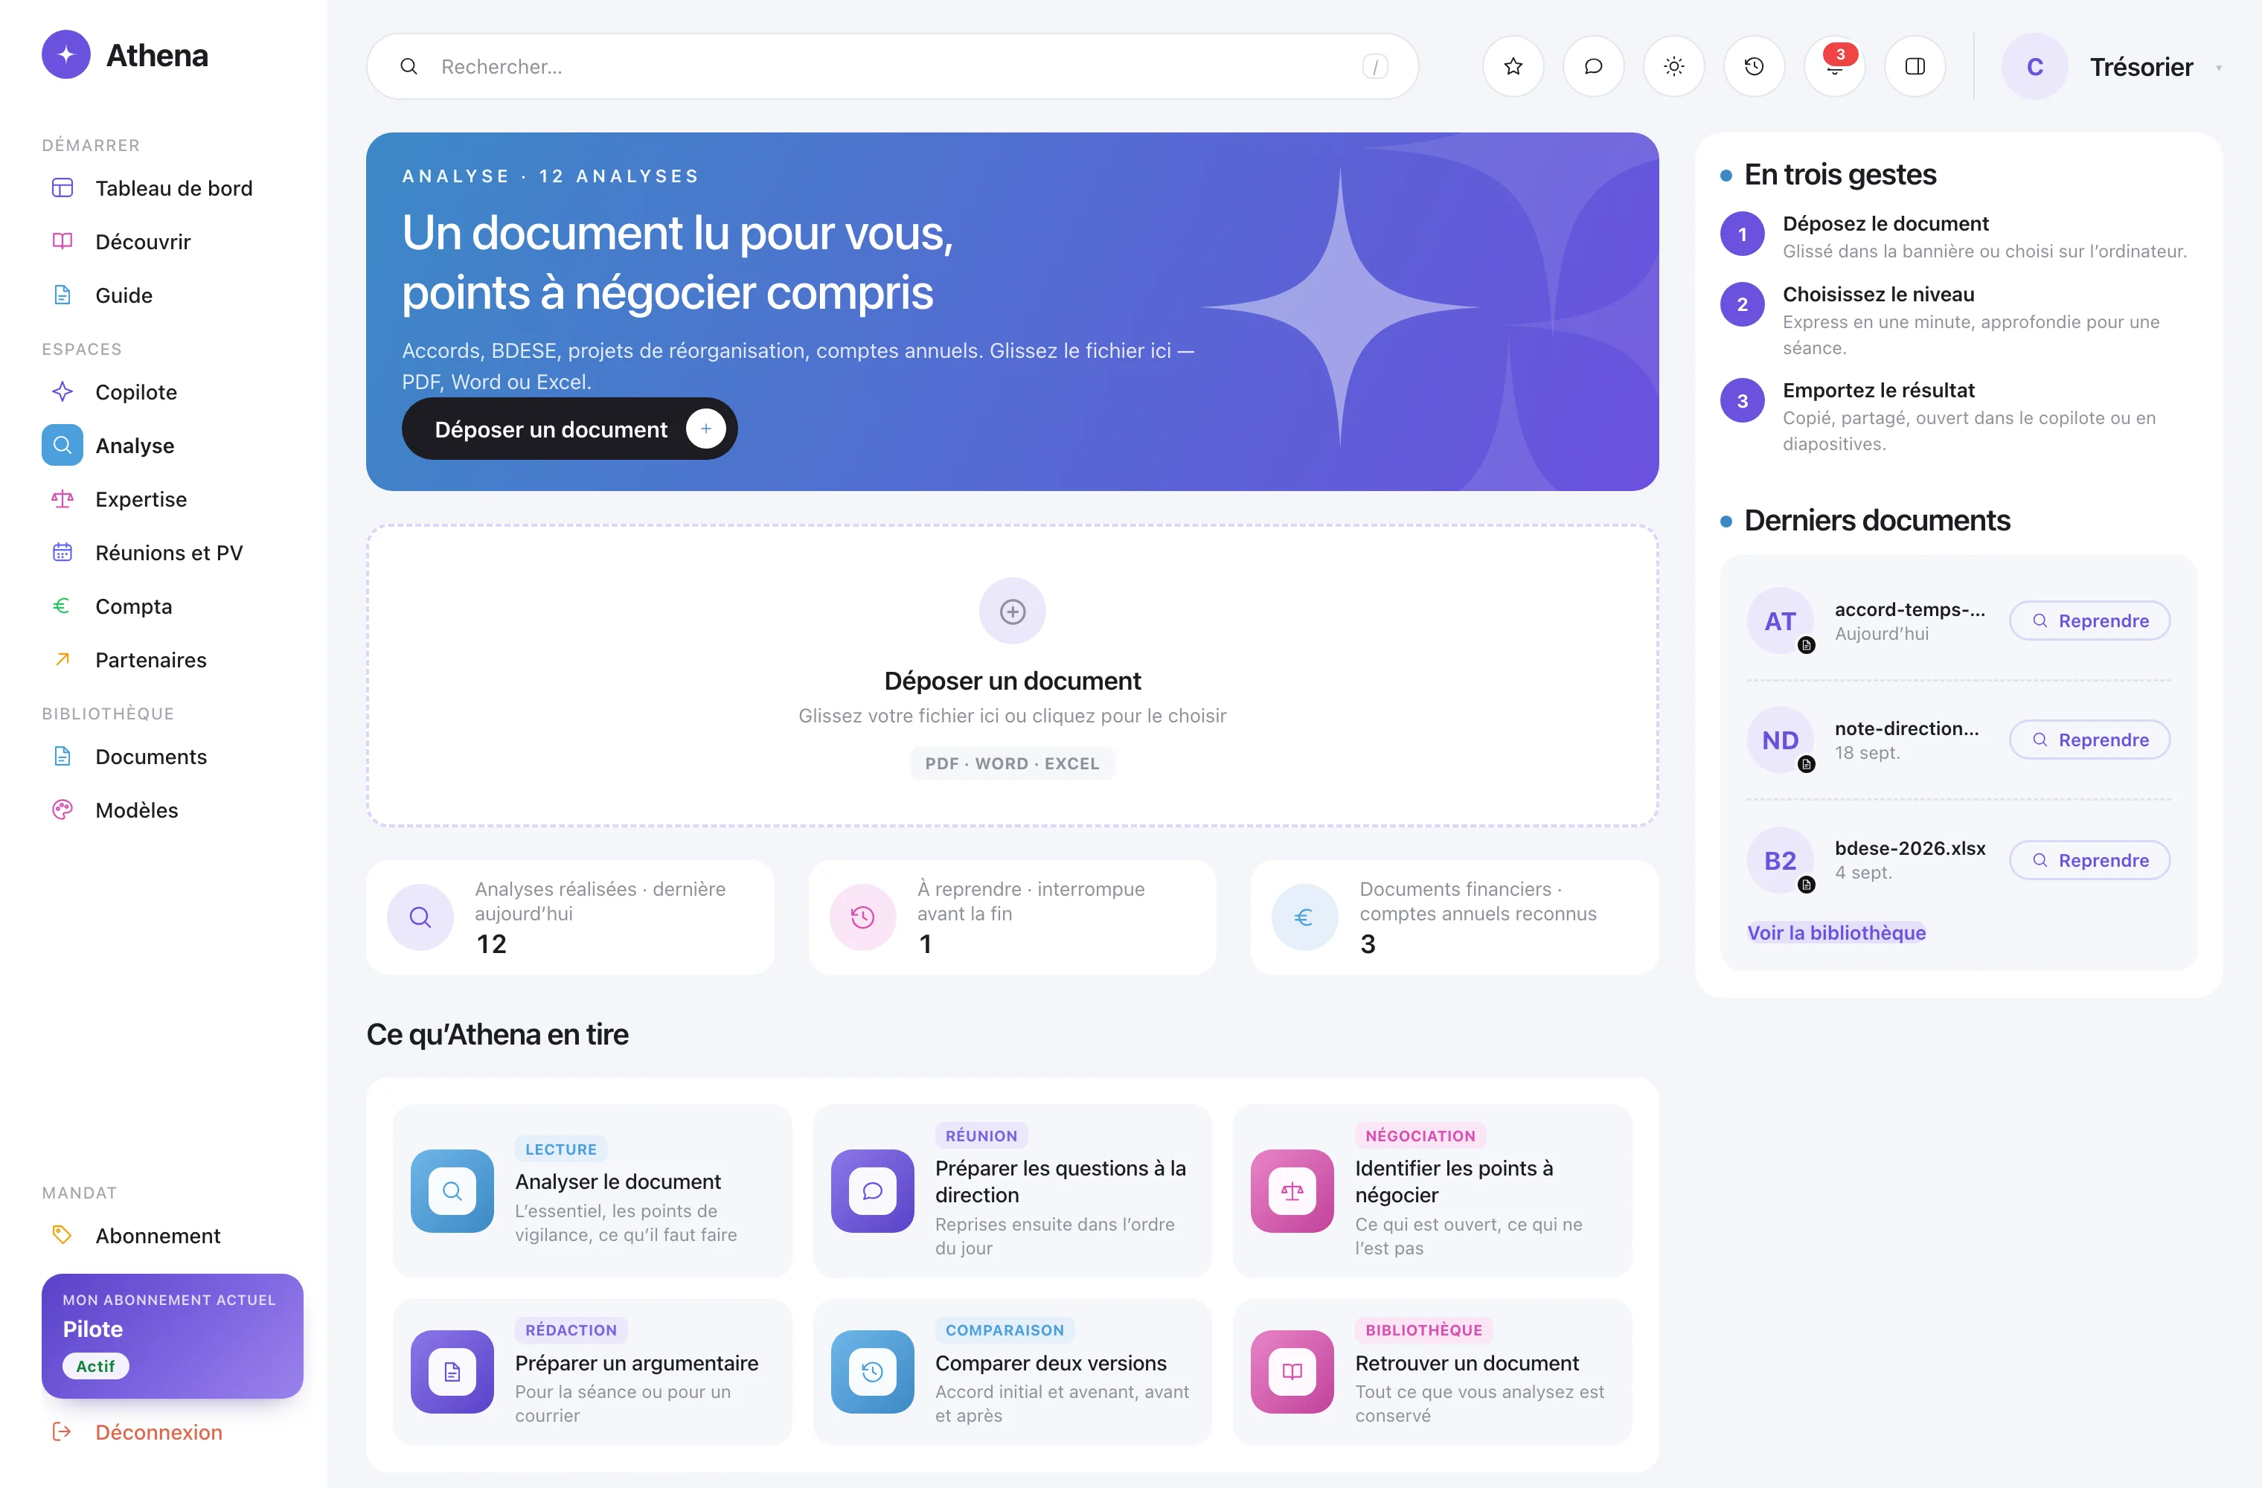Viewport: 2262px width, 1488px height.
Task: Click Reprendre for accord-temps document
Action: (x=2089, y=620)
